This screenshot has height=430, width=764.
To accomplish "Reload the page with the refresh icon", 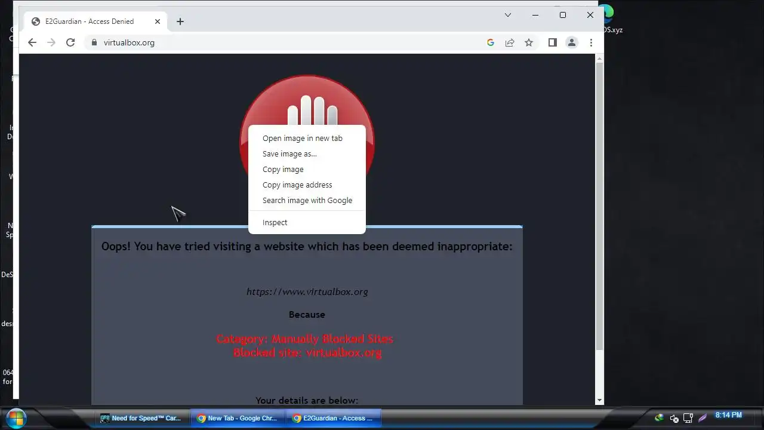I will tap(70, 42).
